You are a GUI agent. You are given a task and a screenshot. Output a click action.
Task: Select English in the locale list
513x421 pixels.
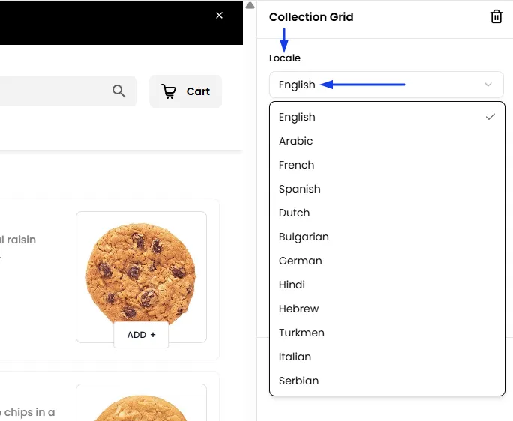click(387, 117)
